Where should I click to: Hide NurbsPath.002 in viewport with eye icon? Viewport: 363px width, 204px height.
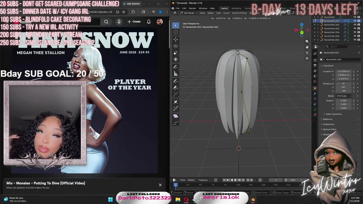355,25
